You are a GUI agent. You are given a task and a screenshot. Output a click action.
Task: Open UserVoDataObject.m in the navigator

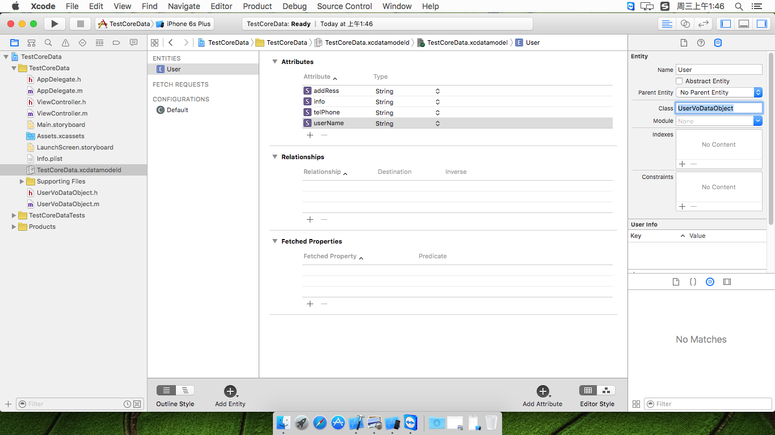68,204
